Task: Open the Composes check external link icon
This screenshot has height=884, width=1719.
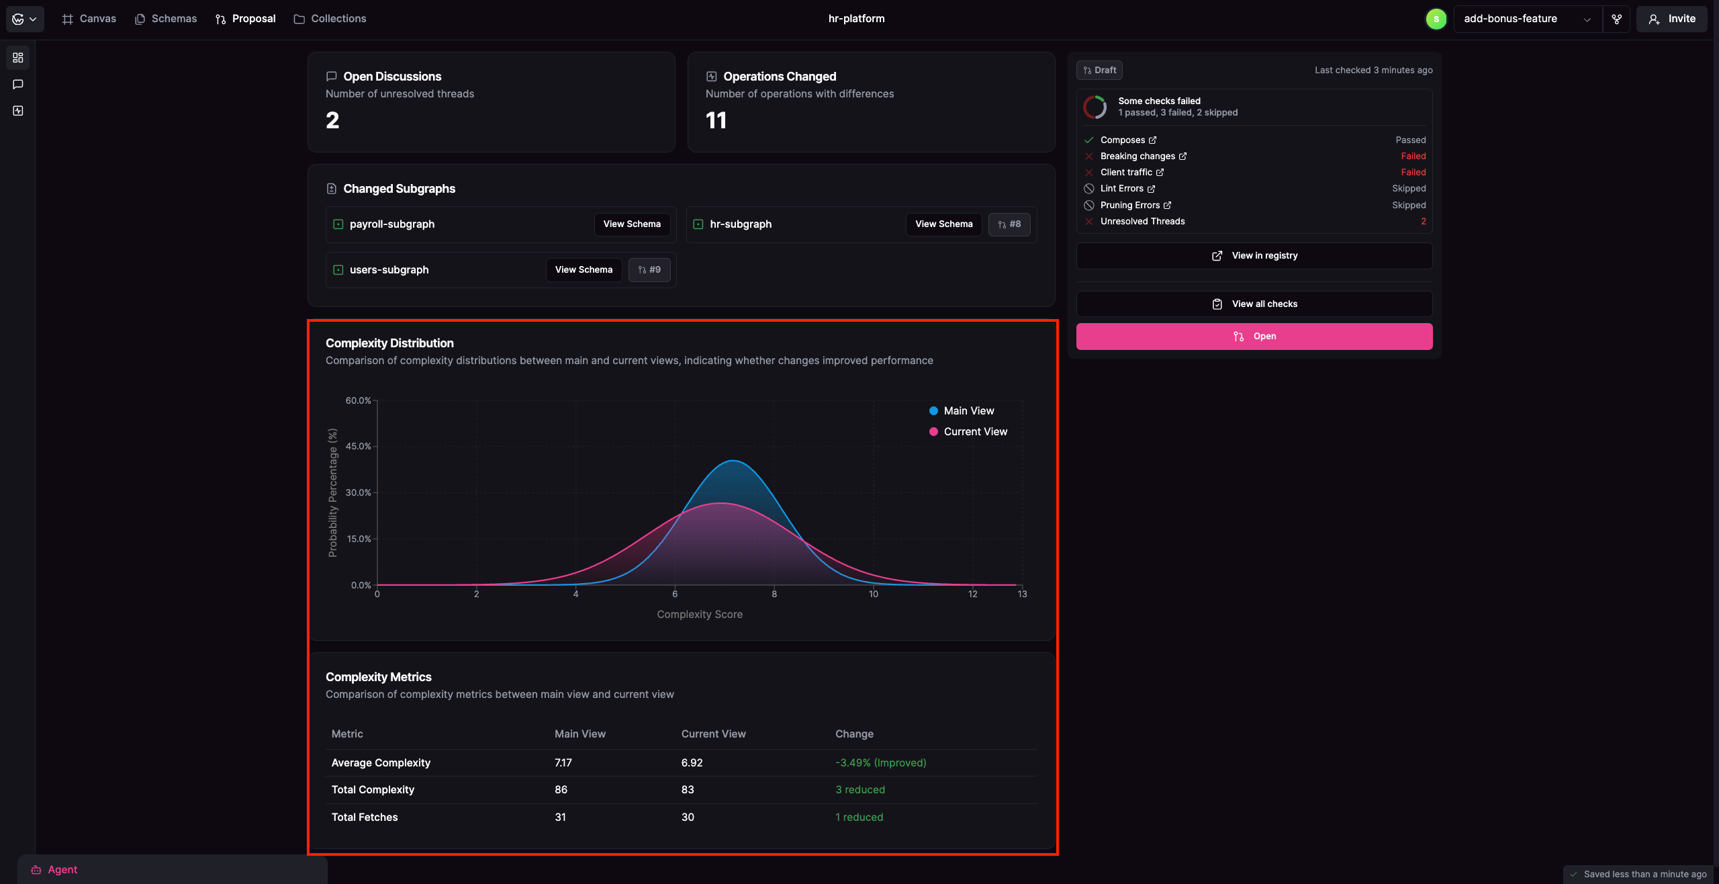Action: (x=1153, y=140)
